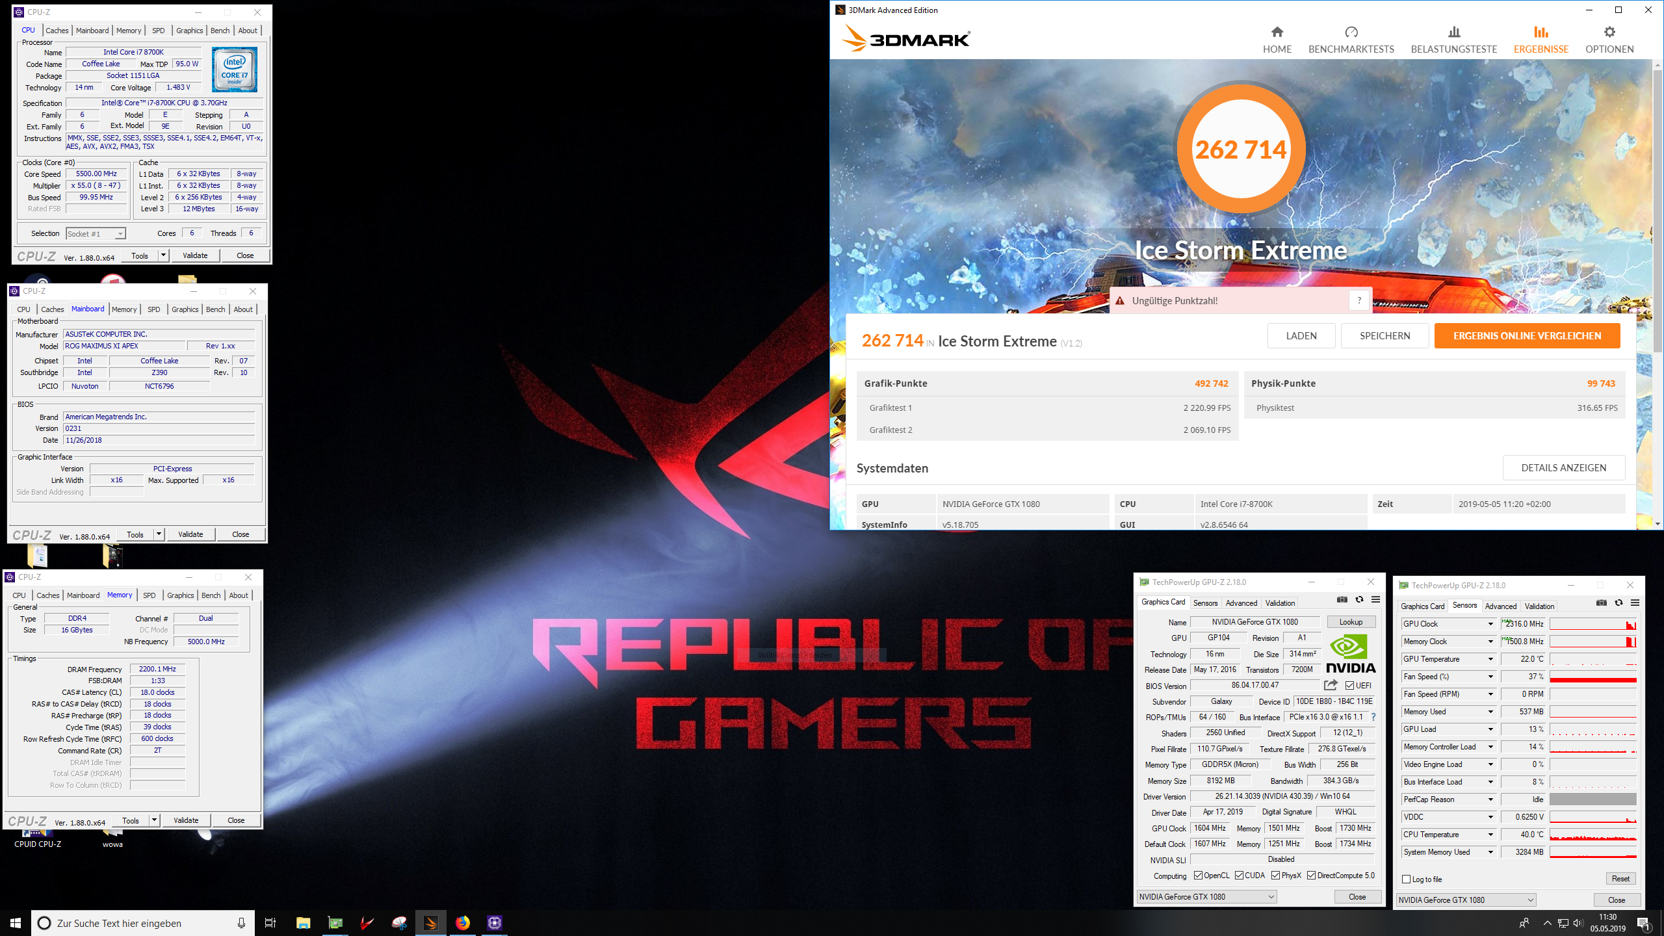This screenshot has height=936, width=1664.
Task: Open Advanced tab in GPU-Z Graphics Card window
Action: (1241, 603)
